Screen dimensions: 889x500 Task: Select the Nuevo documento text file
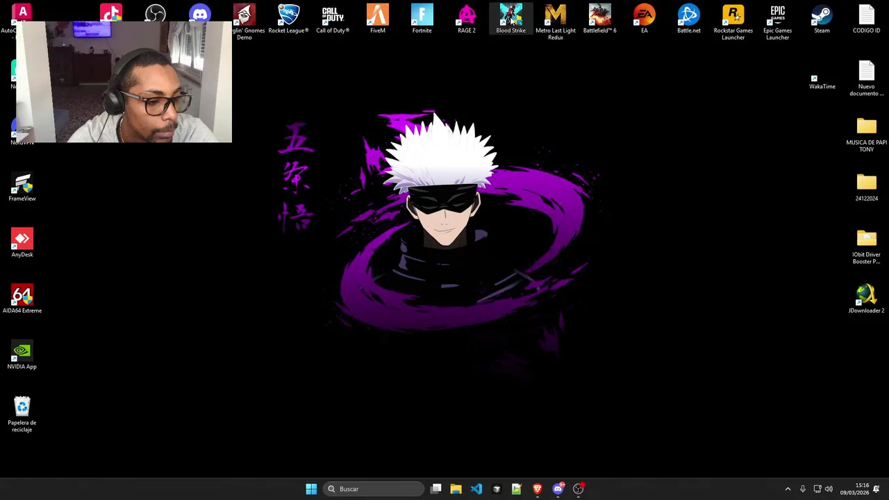(867, 78)
